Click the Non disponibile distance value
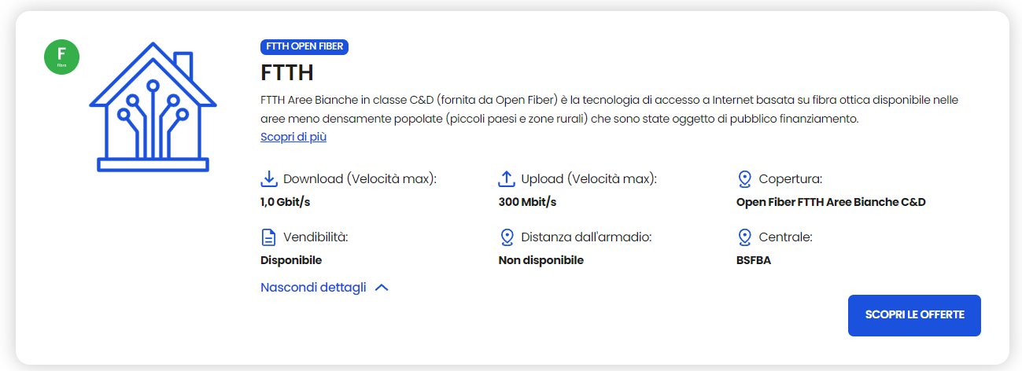Image resolution: width=1022 pixels, height=371 pixels. pos(541,260)
